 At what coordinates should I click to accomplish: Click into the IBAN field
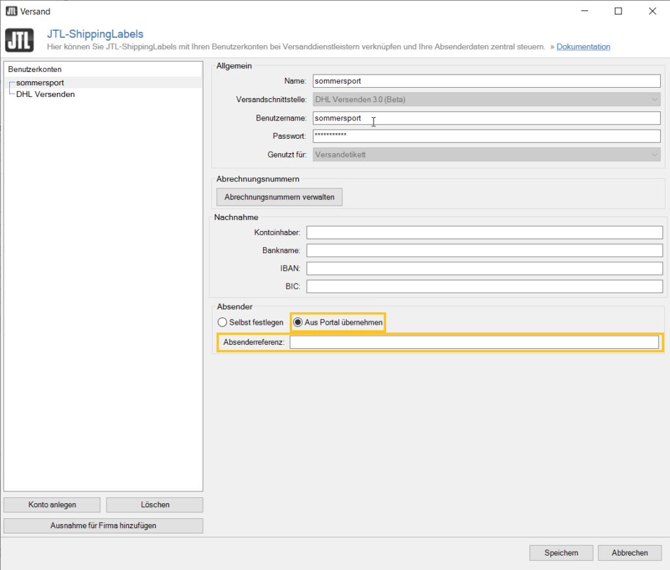coord(484,268)
